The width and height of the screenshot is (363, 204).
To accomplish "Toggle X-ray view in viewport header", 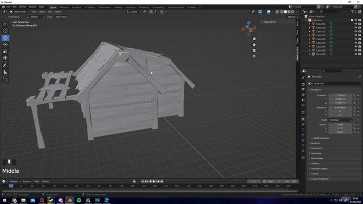I will 277,12.
